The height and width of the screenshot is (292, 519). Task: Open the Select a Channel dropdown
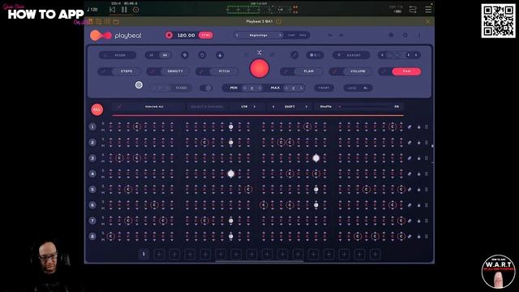click(x=208, y=106)
